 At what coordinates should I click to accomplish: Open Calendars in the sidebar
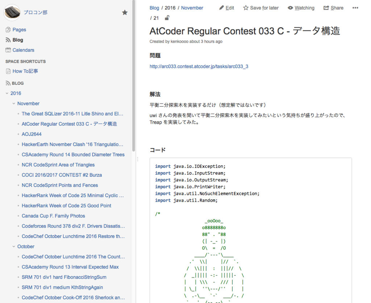coord(24,50)
